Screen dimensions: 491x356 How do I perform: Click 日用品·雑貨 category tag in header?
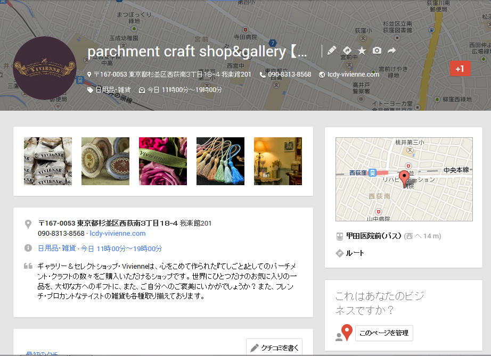point(113,90)
